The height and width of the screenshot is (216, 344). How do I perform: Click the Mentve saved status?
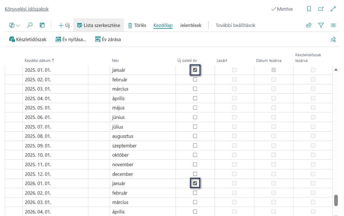[x=282, y=9]
